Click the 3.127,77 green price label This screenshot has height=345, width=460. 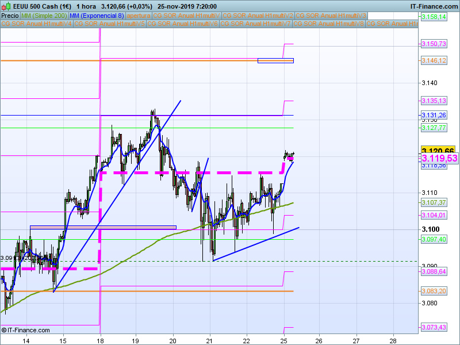(x=434, y=128)
